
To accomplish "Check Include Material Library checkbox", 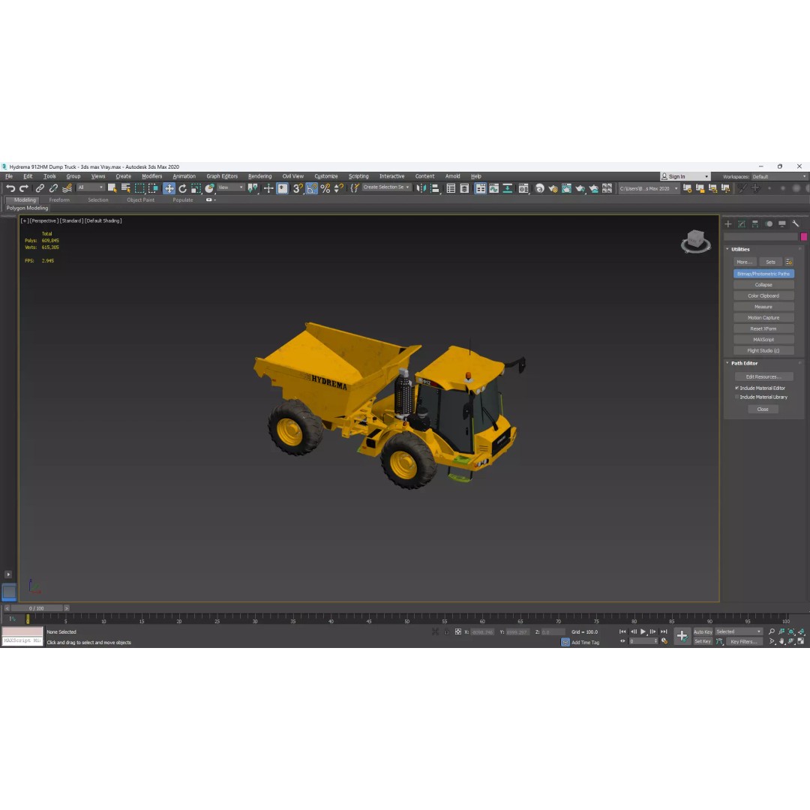I will pos(737,397).
